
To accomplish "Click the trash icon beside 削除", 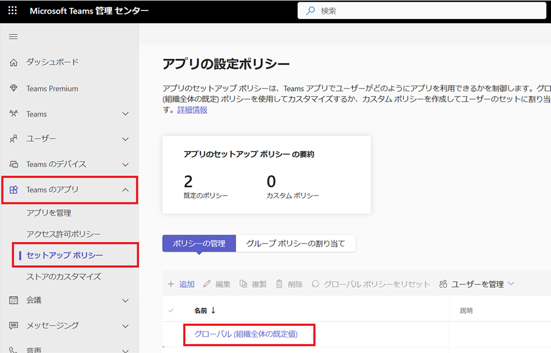I will pyautogui.click(x=279, y=284).
